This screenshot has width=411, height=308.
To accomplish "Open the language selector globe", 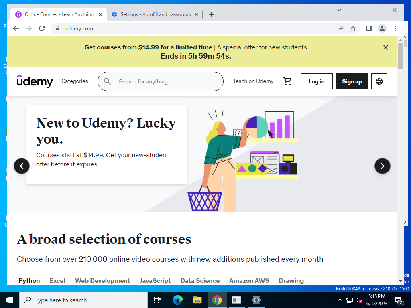I will [379, 81].
